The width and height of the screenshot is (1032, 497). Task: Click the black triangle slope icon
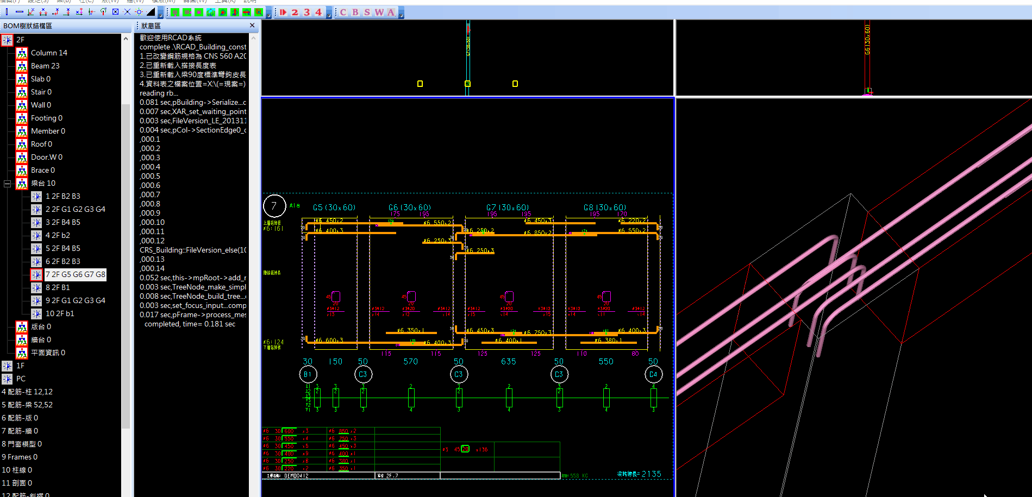[151, 12]
